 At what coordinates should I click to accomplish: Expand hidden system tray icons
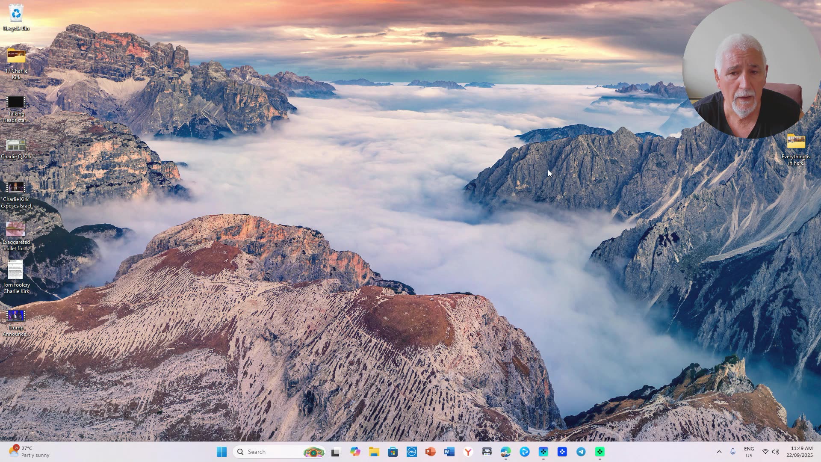click(719, 452)
